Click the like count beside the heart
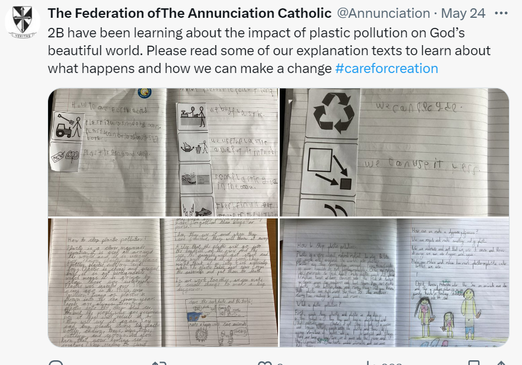Screen dimensions: 522x365 (279, 363)
